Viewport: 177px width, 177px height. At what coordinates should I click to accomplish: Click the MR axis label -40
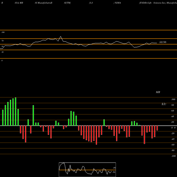(x=173, y=139)
